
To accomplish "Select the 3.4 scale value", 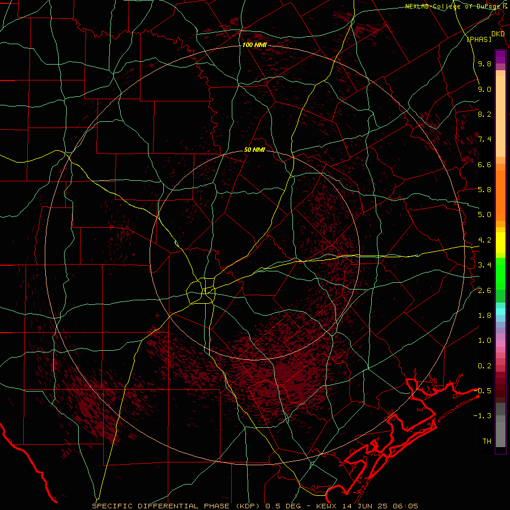I will coord(484,265).
